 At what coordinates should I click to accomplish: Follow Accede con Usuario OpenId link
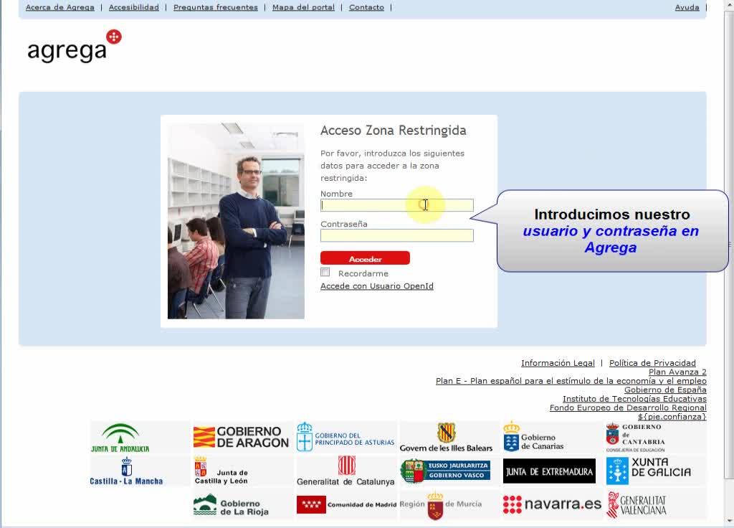[377, 286]
